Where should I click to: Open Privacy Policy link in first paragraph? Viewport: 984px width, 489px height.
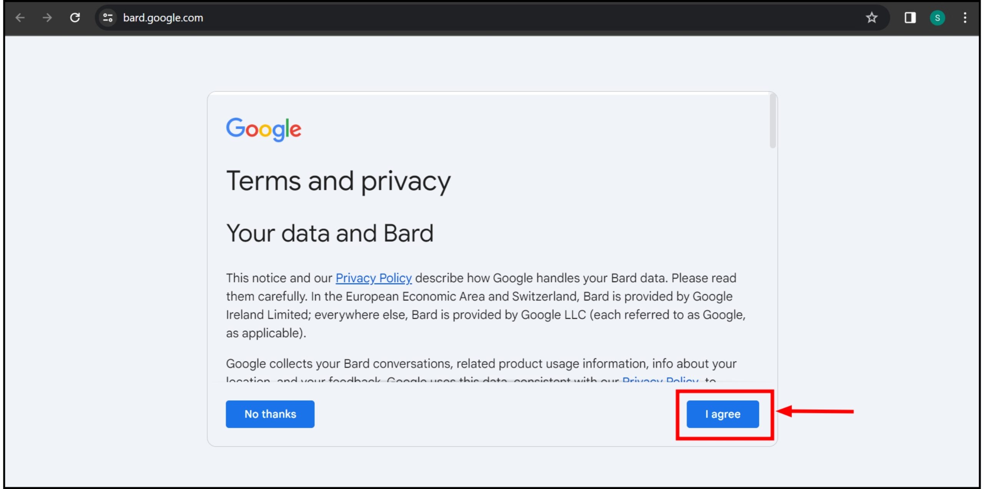373,278
